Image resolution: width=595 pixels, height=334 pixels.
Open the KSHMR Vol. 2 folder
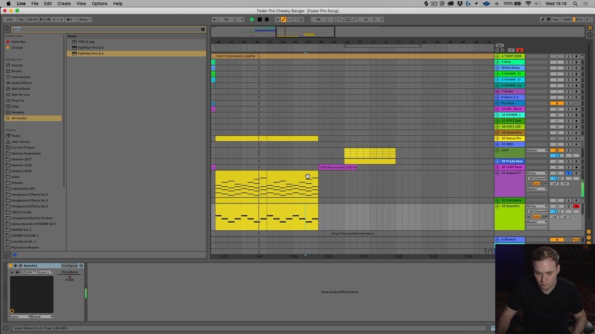pos(21,229)
